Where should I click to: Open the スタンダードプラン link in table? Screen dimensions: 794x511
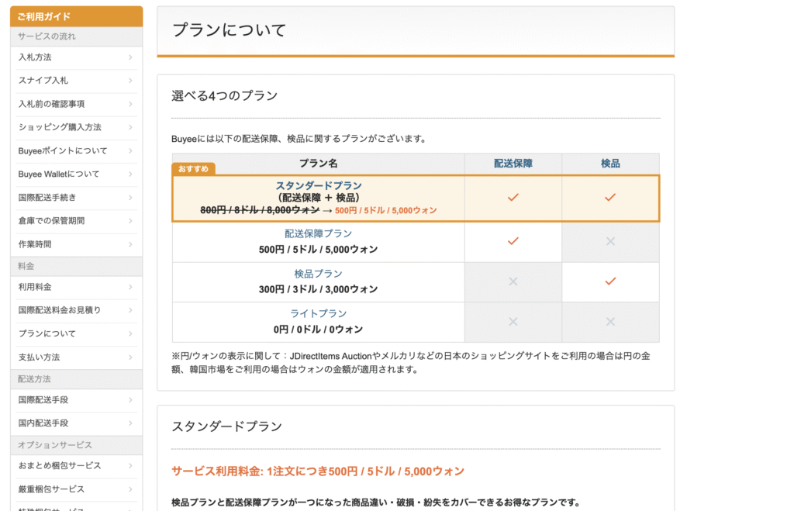click(318, 186)
